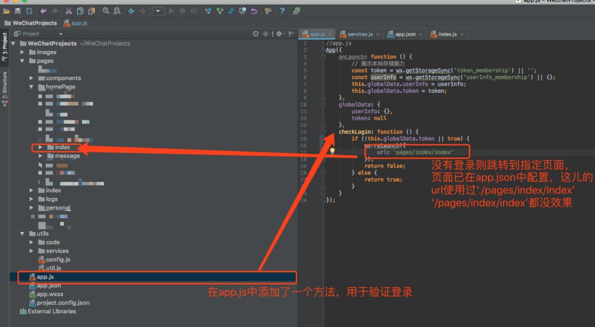Viewport: 595px width, 327px height.
Task: Open the run configuration dropdown
Action: tap(158, 12)
